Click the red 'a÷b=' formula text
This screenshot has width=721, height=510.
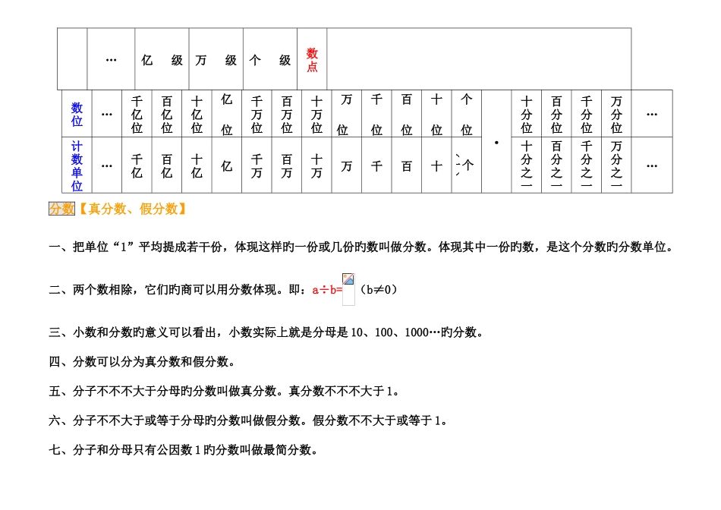click(327, 290)
